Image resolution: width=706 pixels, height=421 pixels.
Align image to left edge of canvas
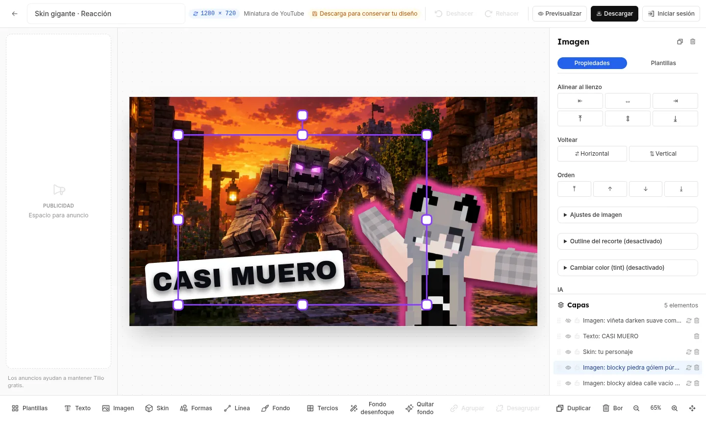point(580,101)
